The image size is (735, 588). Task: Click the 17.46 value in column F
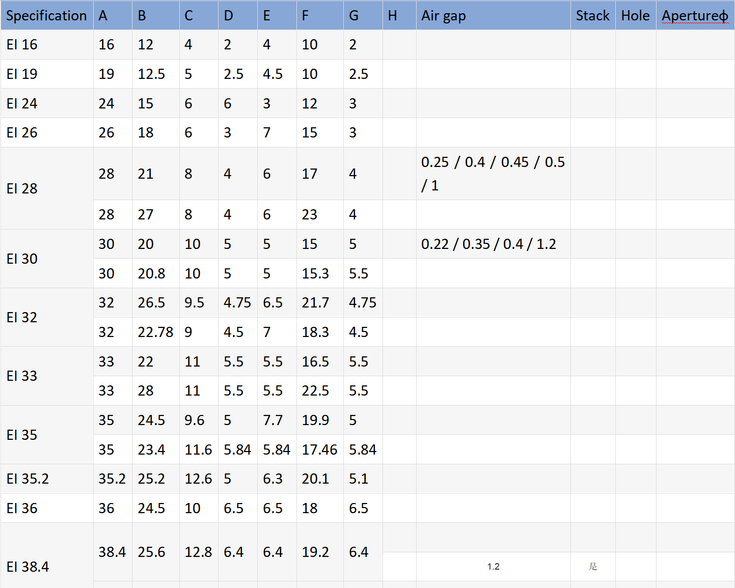pyautogui.click(x=319, y=450)
